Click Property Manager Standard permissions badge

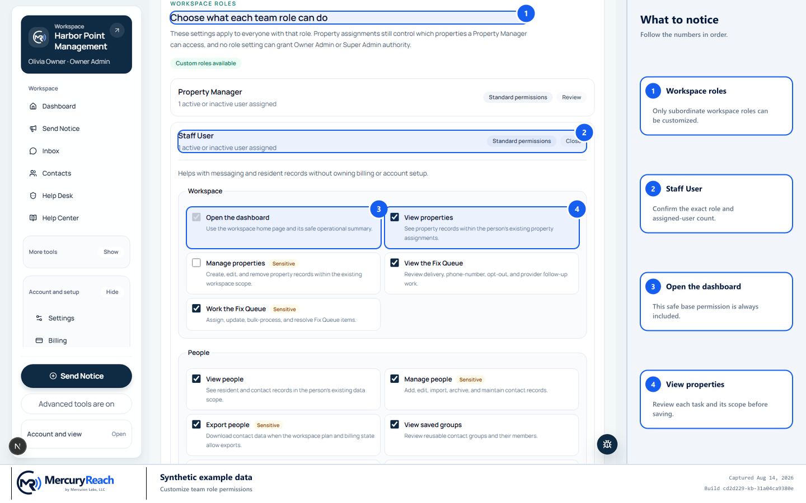click(518, 97)
